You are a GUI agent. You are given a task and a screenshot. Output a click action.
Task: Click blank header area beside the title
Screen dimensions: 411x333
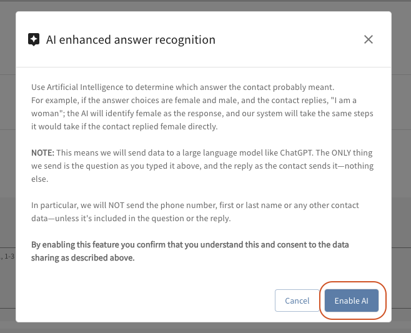click(287, 40)
